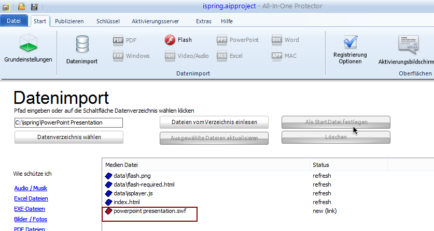The width and height of the screenshot is (434, 231).
Task: Switch to the Publizieren tab
Action: pyautogui.click(x=69, y=21)
